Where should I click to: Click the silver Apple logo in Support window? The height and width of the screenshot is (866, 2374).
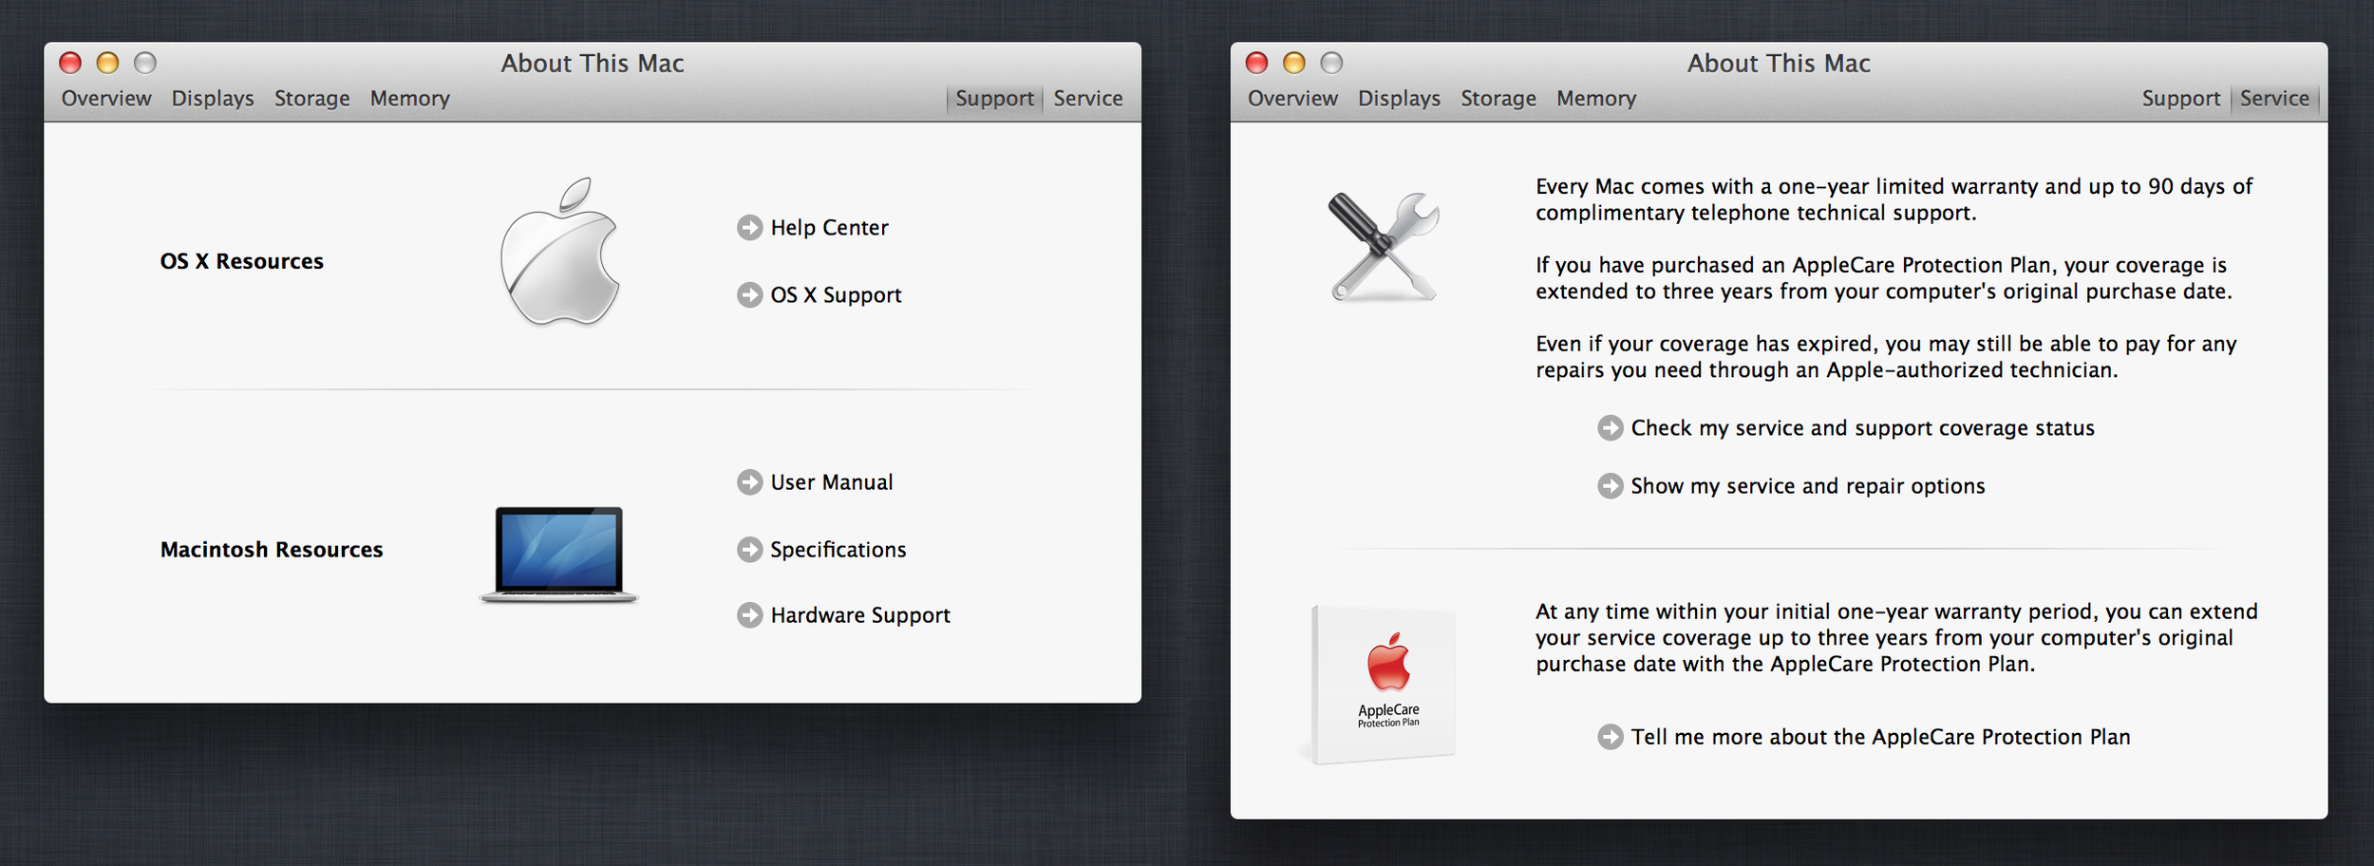click(x=560, y=252)
